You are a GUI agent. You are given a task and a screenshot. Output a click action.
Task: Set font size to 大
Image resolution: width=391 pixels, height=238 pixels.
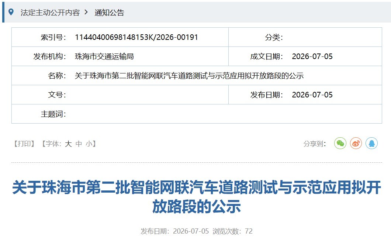point(68,144)
